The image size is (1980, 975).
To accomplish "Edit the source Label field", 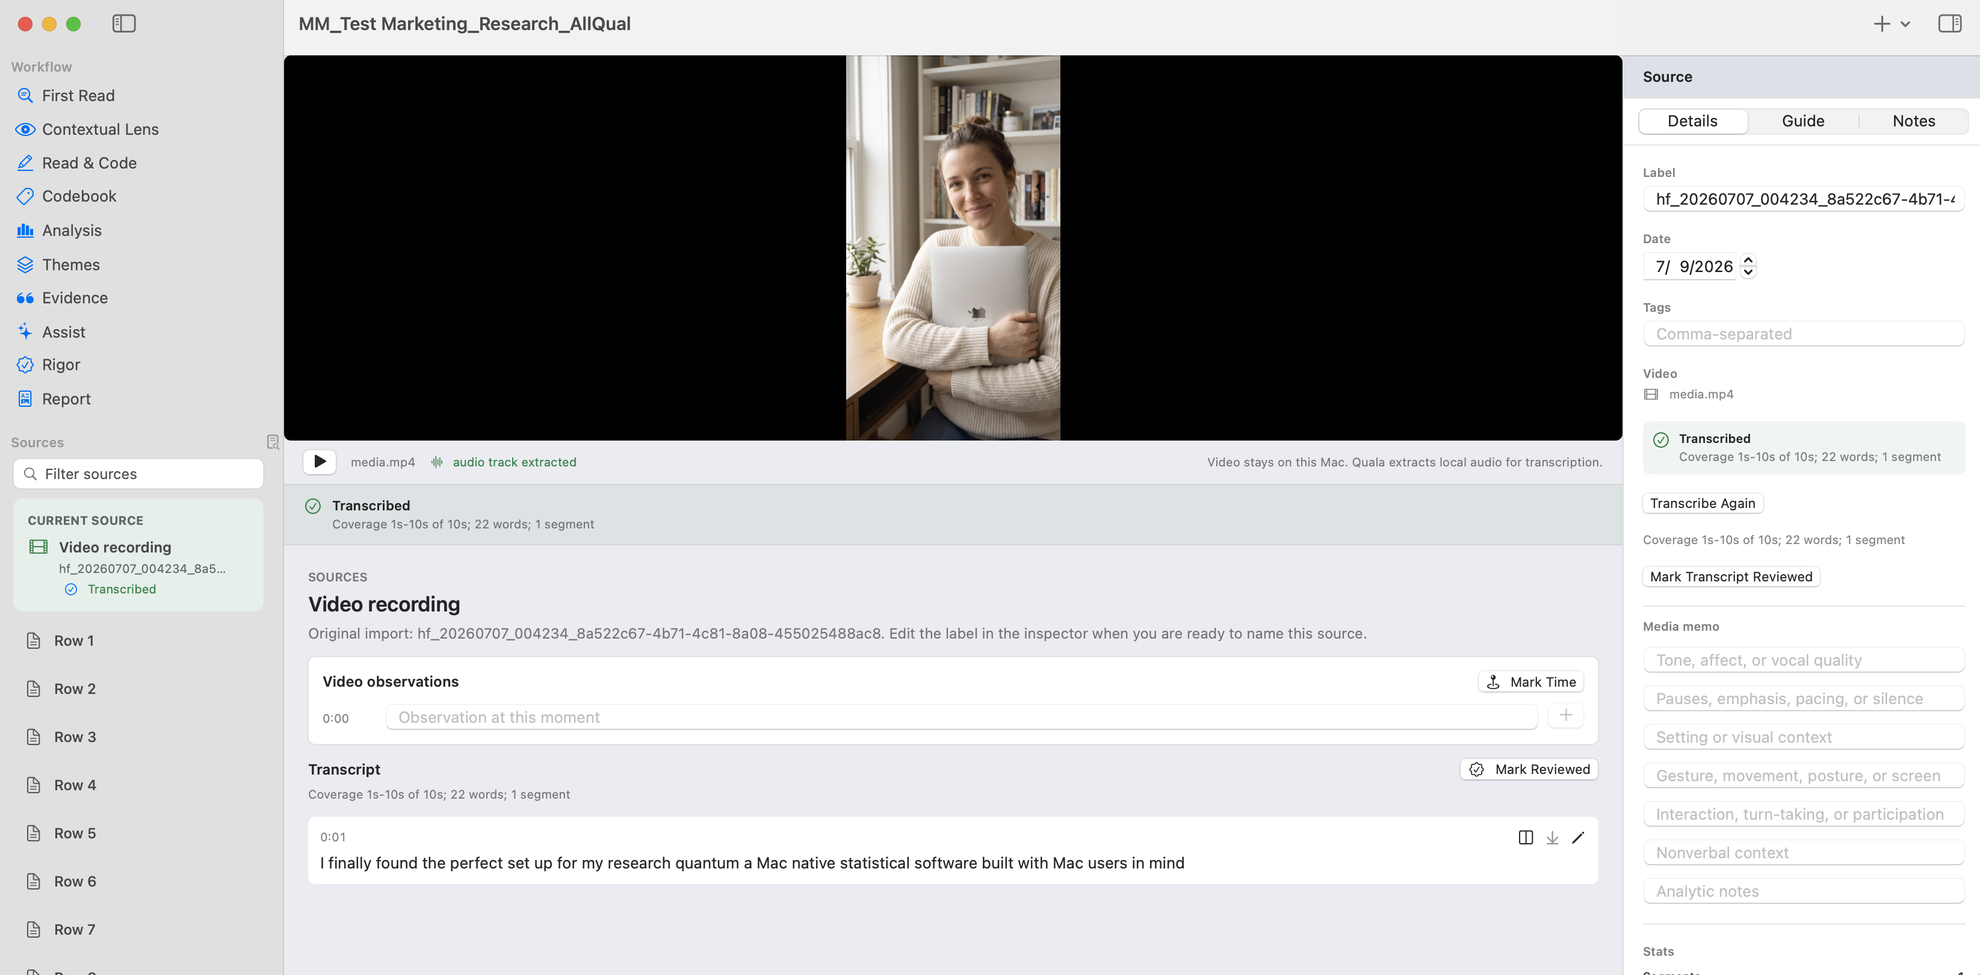I will pyautogui.click(x=1803, y=199).
